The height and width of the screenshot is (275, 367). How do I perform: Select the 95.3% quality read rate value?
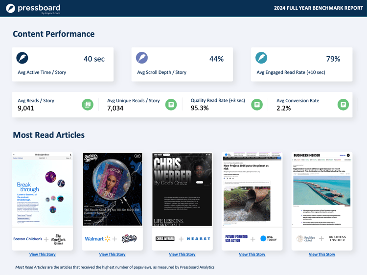(200, 108)
